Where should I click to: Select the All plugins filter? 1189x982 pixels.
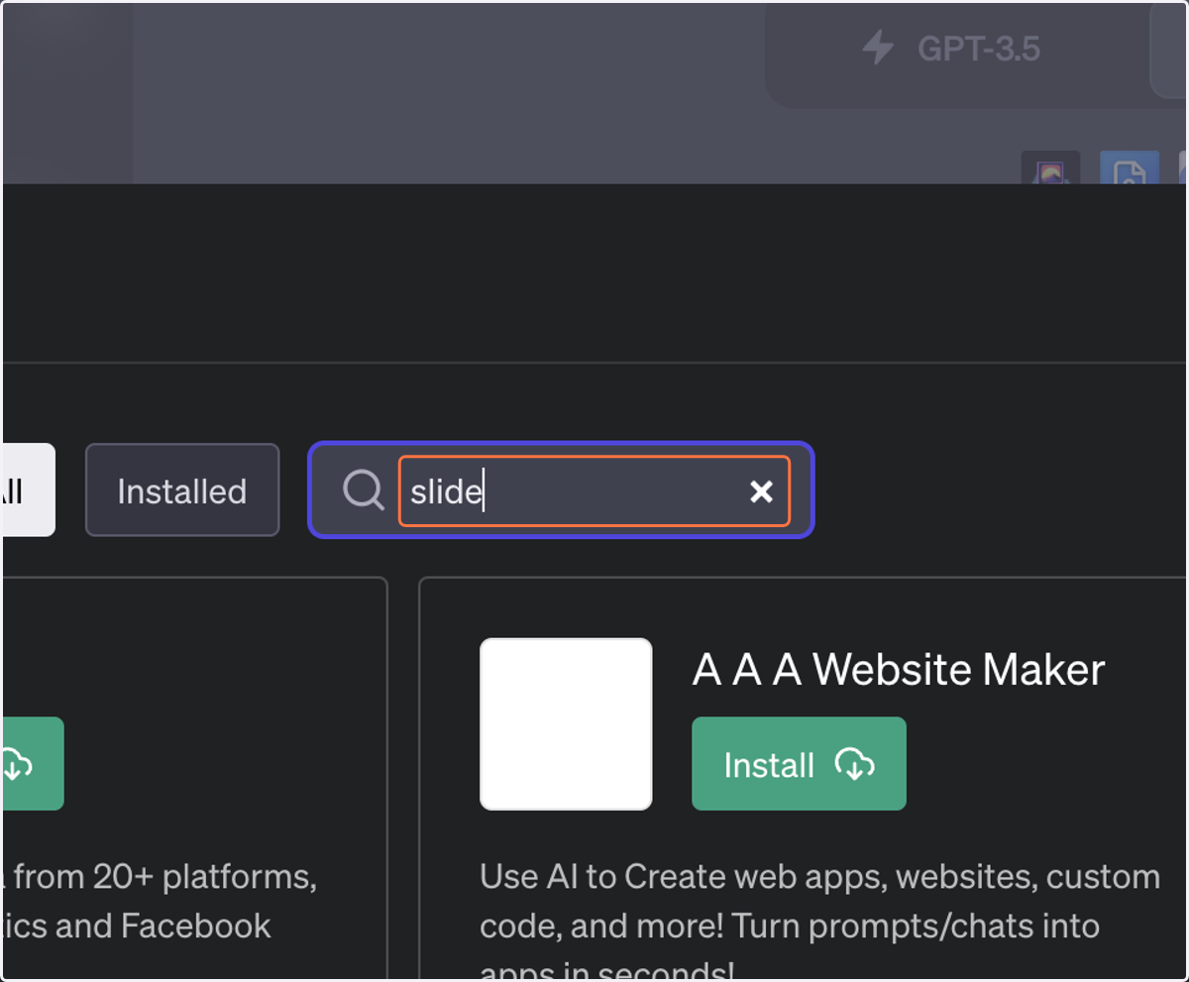point(28,491)
